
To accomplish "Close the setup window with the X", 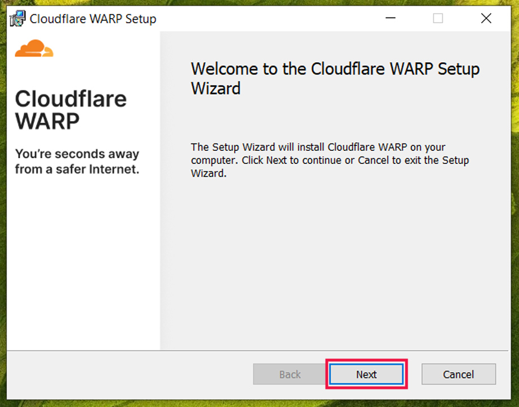I will tap(486, 18).
